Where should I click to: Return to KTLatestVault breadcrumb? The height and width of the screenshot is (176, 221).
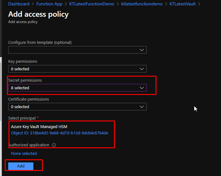point(183,4)
